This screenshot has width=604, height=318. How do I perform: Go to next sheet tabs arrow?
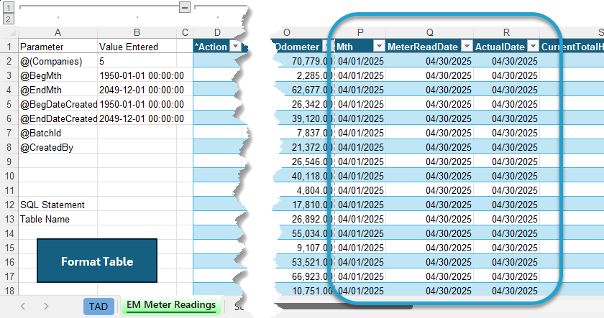click(46, 306)
